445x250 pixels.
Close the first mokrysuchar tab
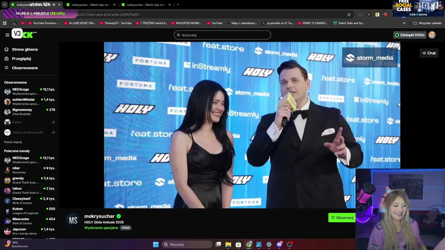(59, 5)
